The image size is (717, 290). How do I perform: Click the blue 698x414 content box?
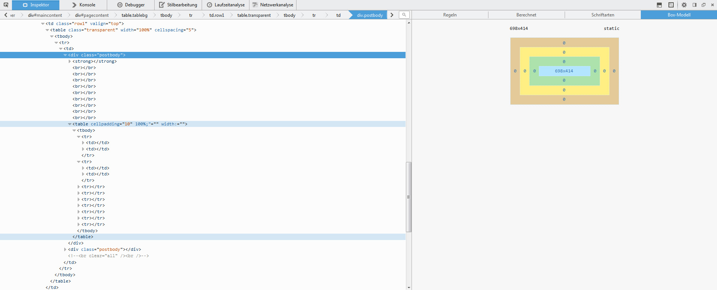[564, 71]
